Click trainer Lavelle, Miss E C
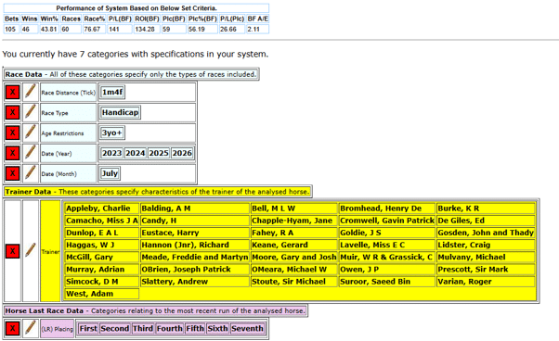The height and width of the screenshot is (341, 559). pyautogui.click(x=387, y=245)
